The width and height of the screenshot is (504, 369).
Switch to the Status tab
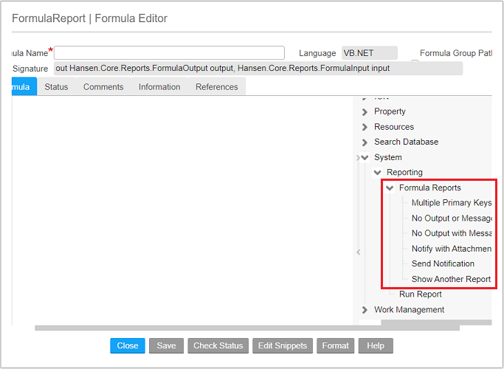[56, 87]
